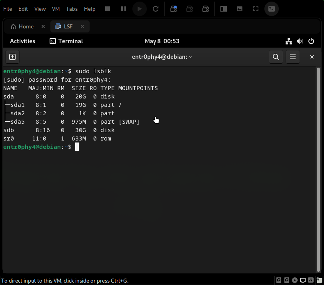Toggle the CD/DVD device icon in status bar

[295, 280]
